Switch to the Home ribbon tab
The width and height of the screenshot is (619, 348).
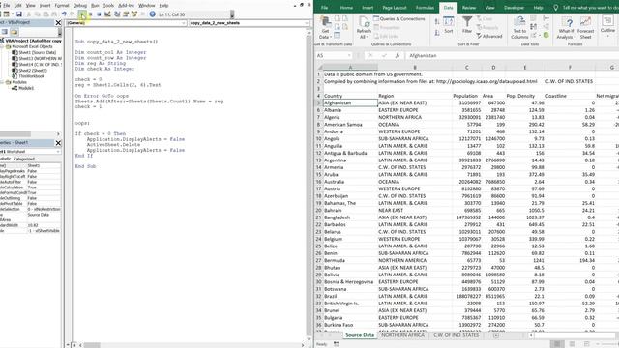tap(346, 8)
